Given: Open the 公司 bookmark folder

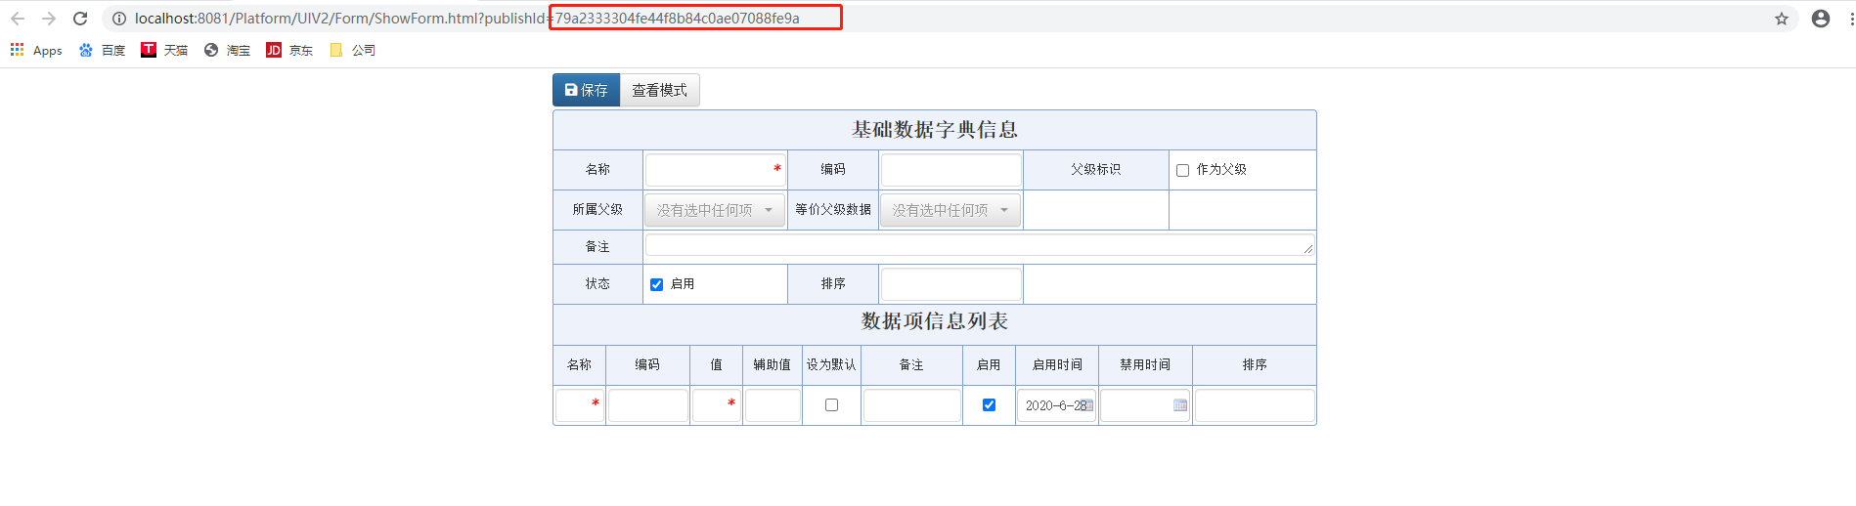Looking at the screenshot, I should coord(353,50).
